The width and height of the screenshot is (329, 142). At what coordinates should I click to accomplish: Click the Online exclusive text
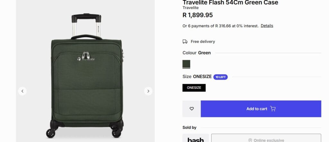(x=269, y=140)
